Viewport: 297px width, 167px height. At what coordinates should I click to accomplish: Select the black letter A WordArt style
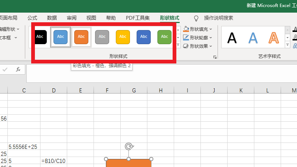(x=232, y=37)
